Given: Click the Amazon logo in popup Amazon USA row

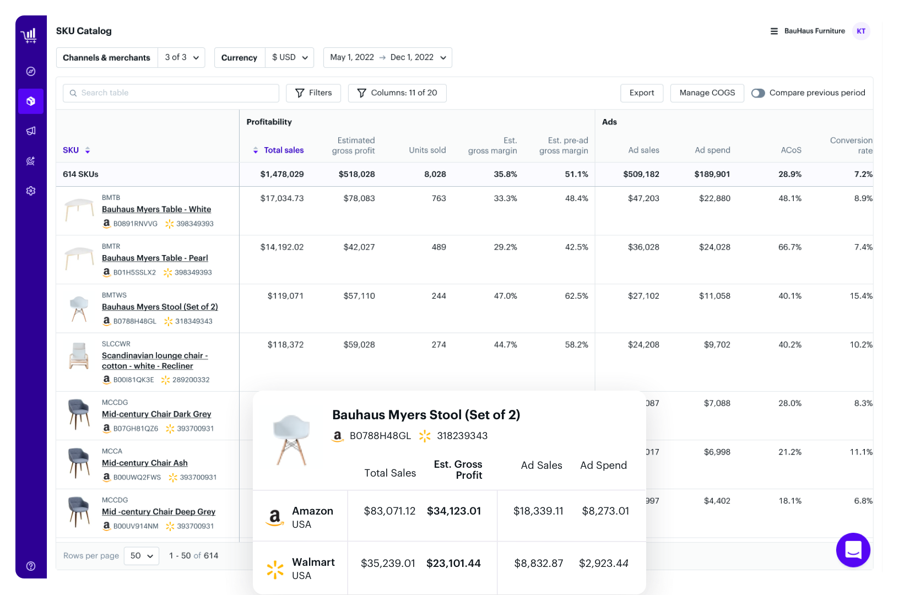Looking at the screenshot, I should point(275,517).
